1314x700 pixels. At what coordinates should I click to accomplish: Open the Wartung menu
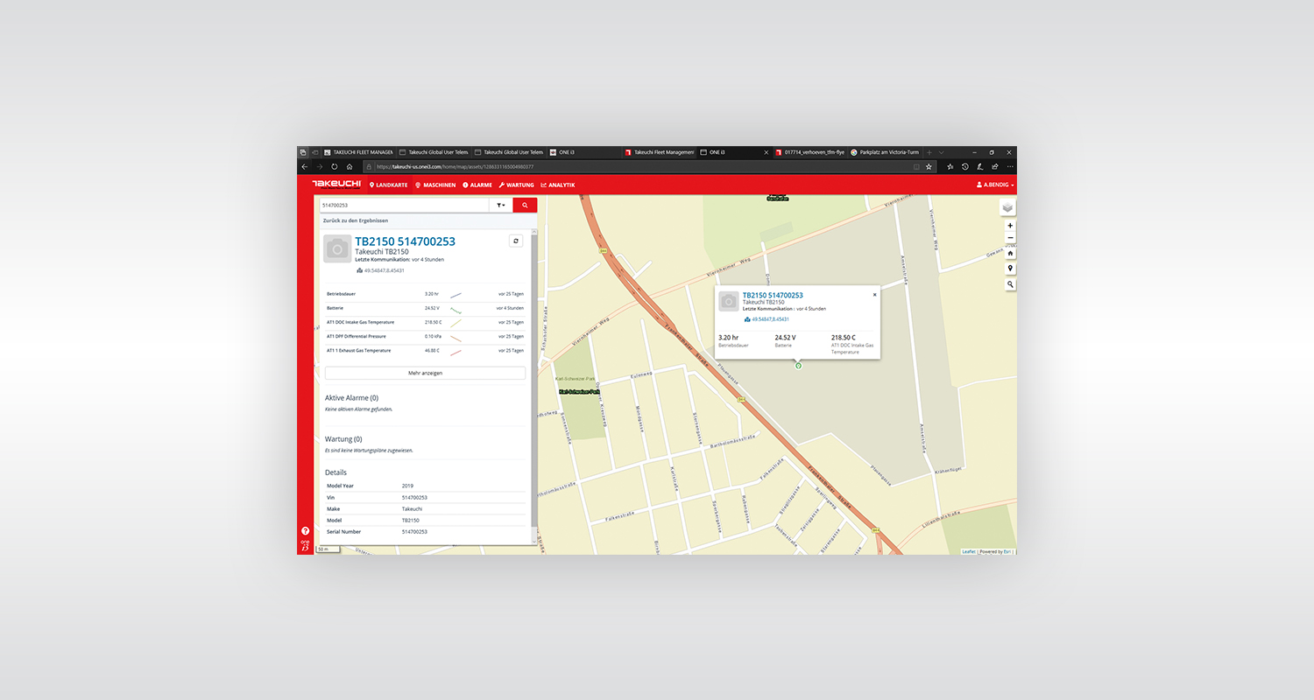(x=517, y=185)
